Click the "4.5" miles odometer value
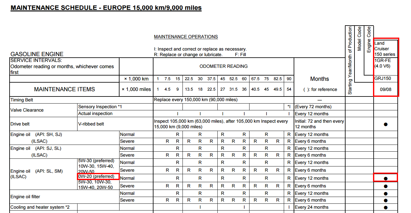The height and width of the screenshot is (213, 411). (167, 89)
